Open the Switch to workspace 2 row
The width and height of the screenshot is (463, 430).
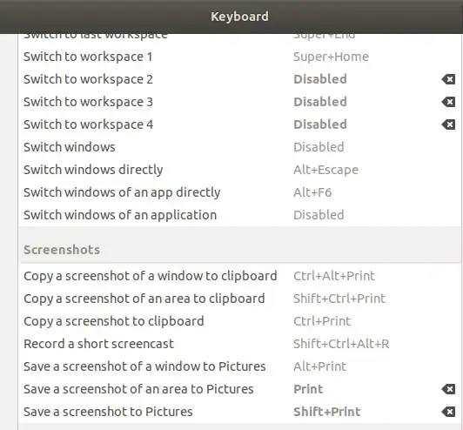[239, 79]
